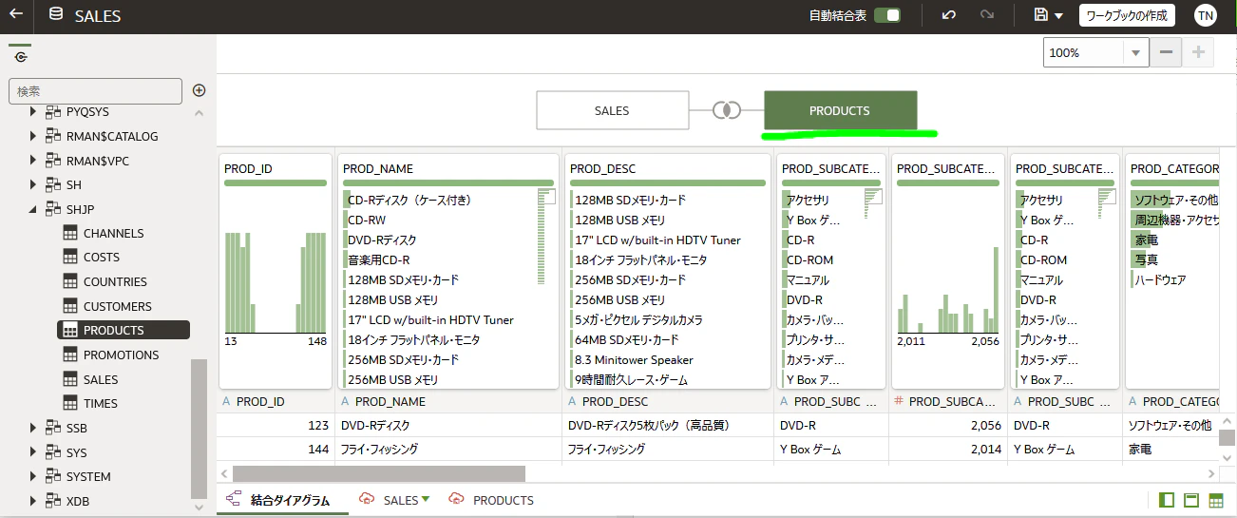Screen dimensions: 1237x518
Task: Collapse the SHJP schema
Action: [x=33, y=209]
